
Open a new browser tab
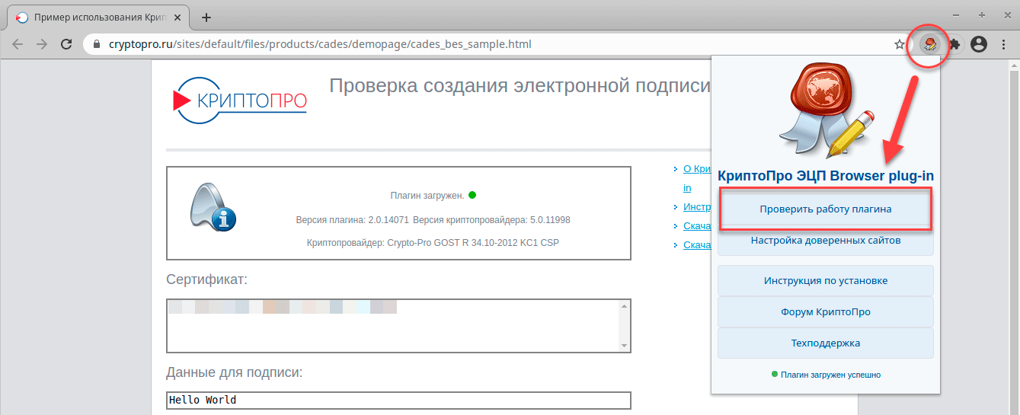pyautogui.click(x=206, y=17)
